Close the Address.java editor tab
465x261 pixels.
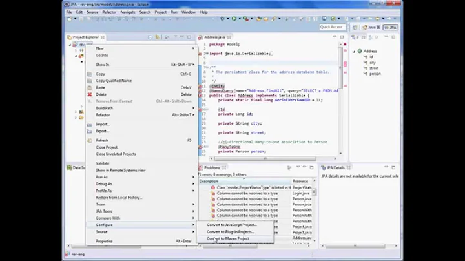pos(229,37)
